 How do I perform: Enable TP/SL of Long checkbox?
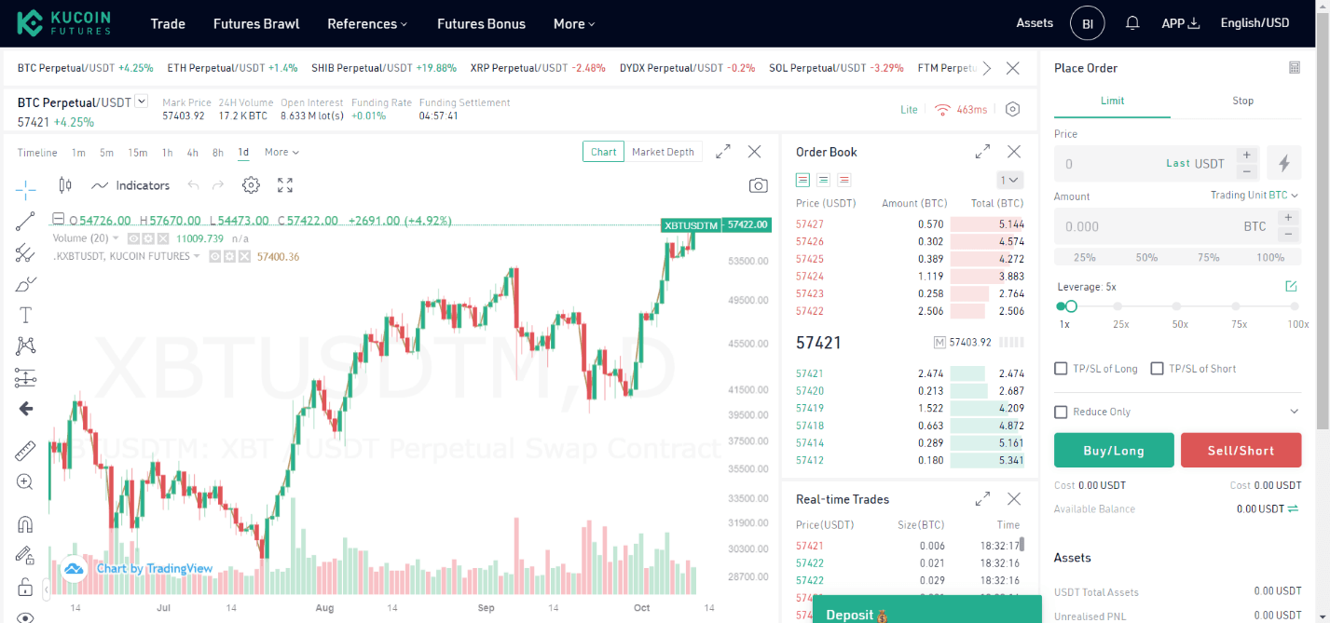pos(1061,369)
